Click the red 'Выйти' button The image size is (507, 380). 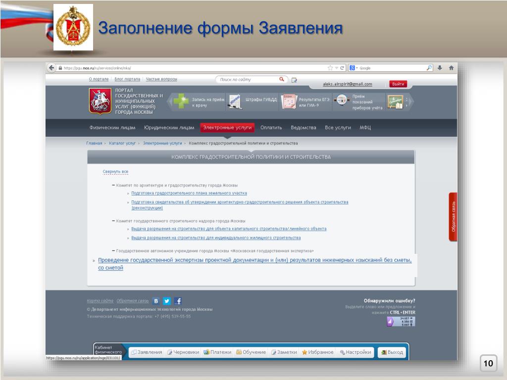coord(398,84)
